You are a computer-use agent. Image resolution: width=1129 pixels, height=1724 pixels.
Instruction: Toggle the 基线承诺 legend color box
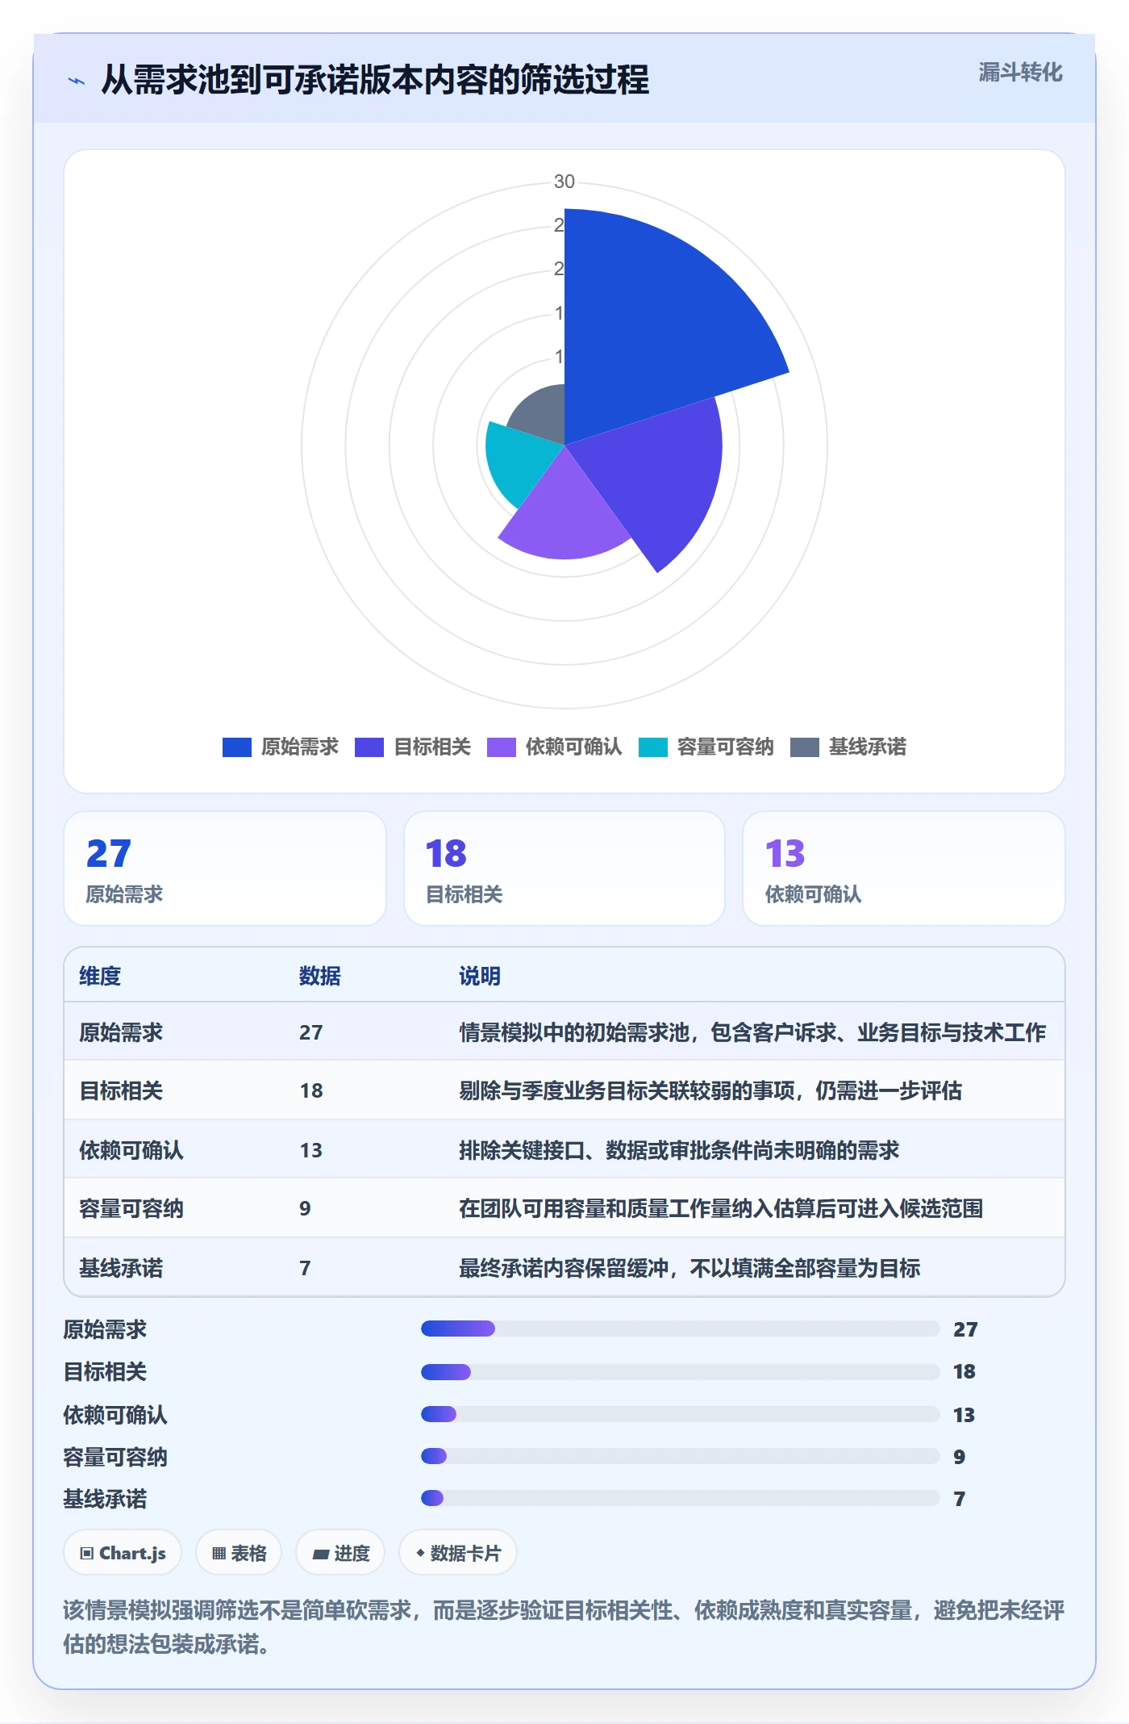(x=805, y=747)
